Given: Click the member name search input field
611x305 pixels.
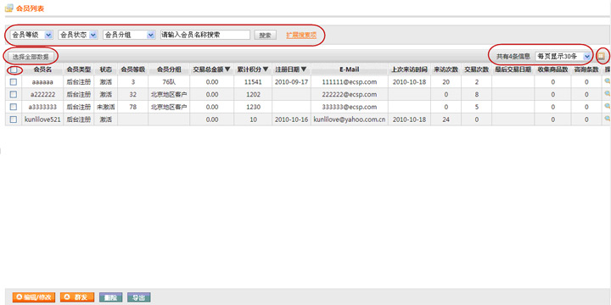Looking at the screenshot, I should (x=205, y=35).
